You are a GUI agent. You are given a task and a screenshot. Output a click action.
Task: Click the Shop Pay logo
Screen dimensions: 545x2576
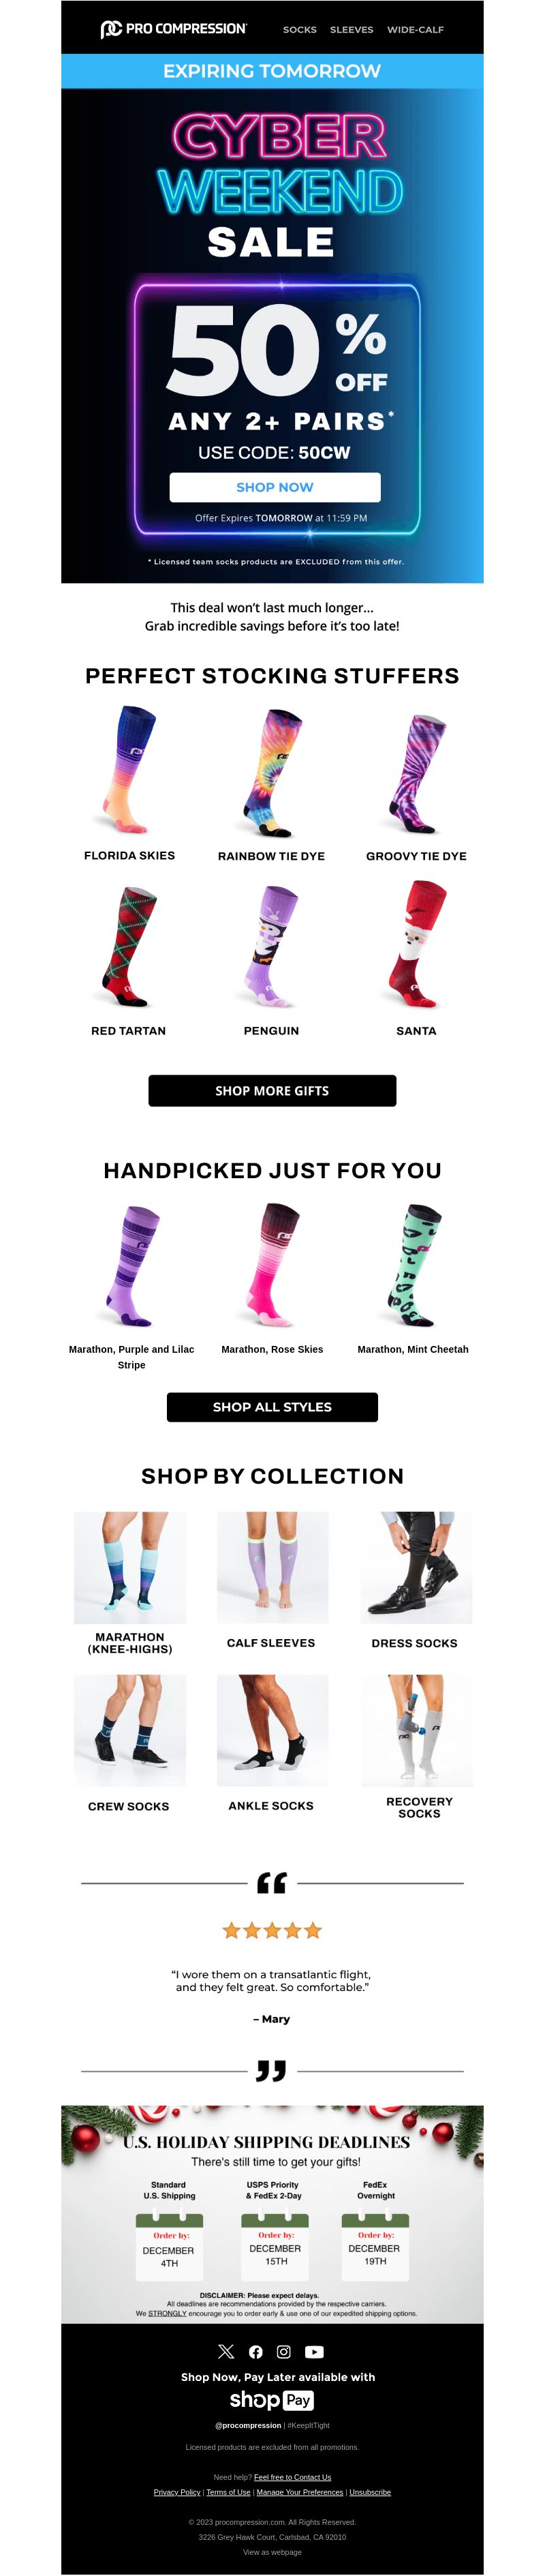tap(272, 2399)
